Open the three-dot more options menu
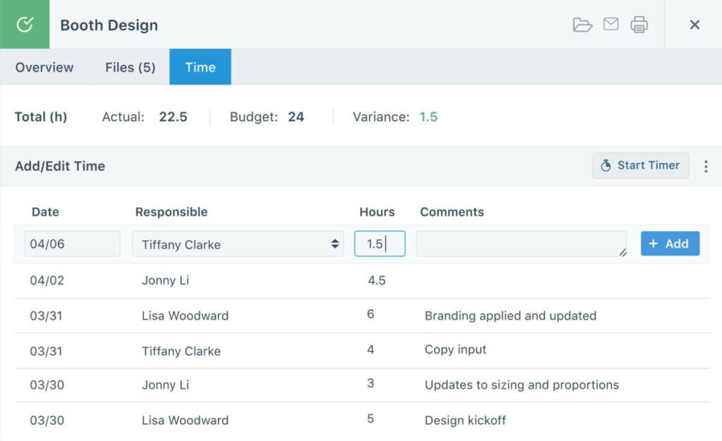Viewport: 722px width, 441px height. tap(706, 166)
